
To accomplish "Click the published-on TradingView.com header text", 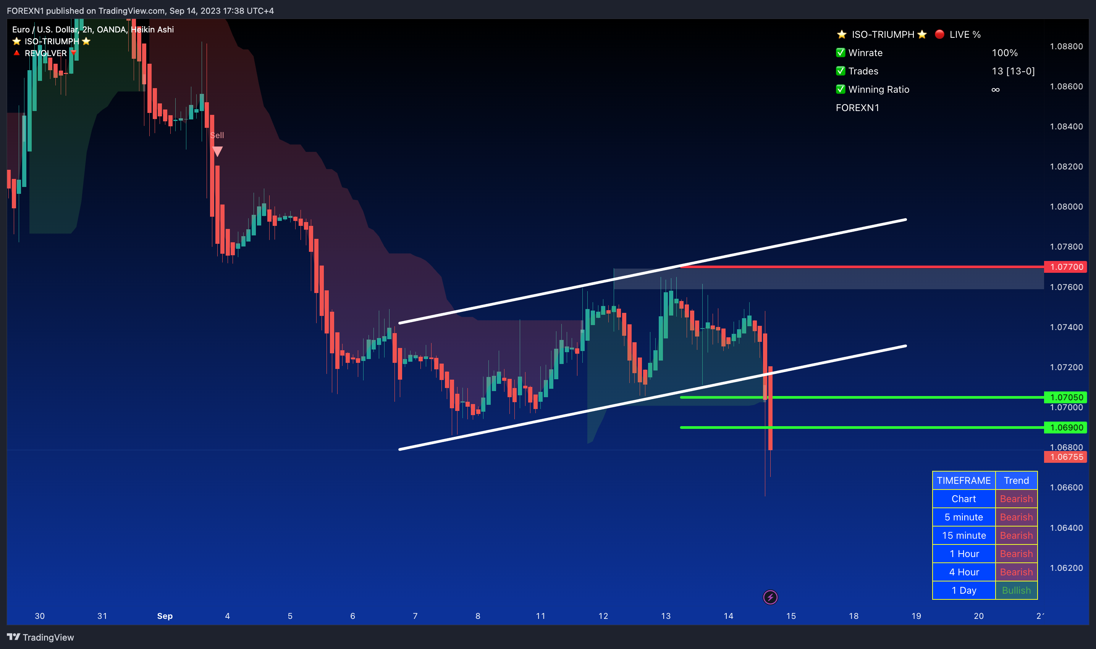I will (x=140, y=11).
